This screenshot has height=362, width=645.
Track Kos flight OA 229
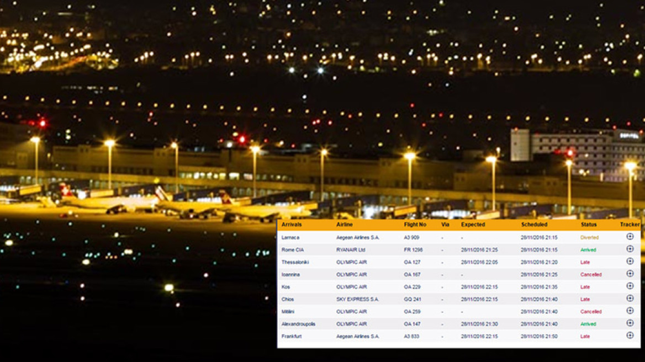(630, 286)
